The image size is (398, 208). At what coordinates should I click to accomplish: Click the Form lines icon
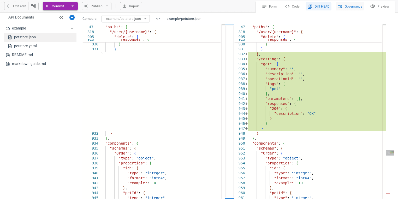point(264,6)
